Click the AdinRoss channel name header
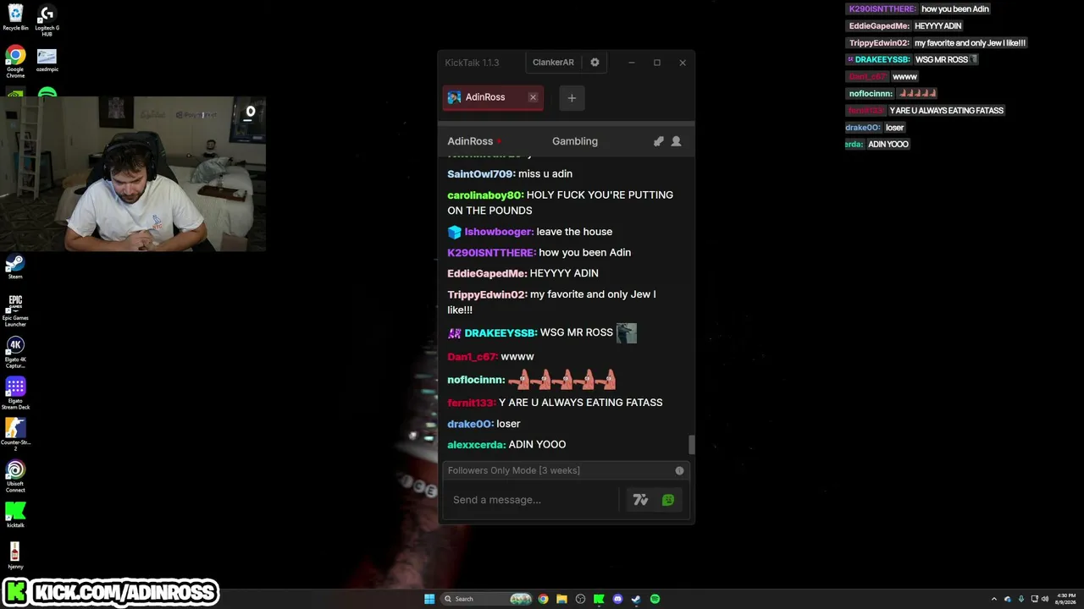This screenshot has height=609, width=1084. tap(470, 141)
